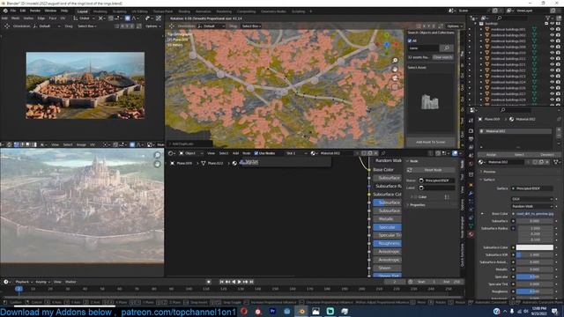This screenshot has height=317, width=564.
Task: Hide medieval buildings.022 with its eye icon
Action: click(x=553, y=70)
